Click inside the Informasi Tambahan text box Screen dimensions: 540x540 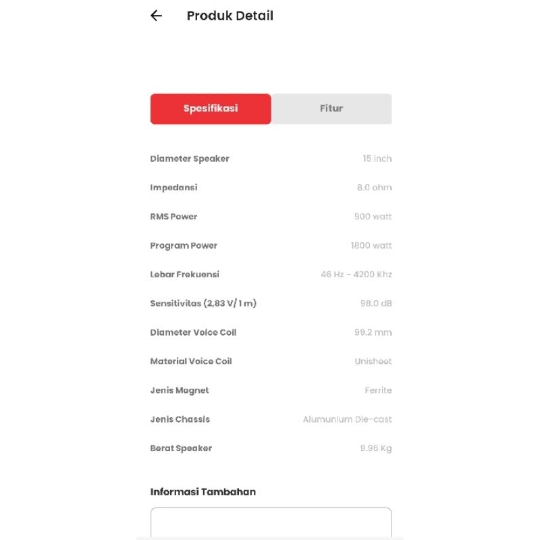point(271,523)
